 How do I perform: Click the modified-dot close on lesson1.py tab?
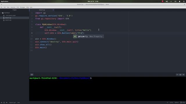[x=53, y=10]
